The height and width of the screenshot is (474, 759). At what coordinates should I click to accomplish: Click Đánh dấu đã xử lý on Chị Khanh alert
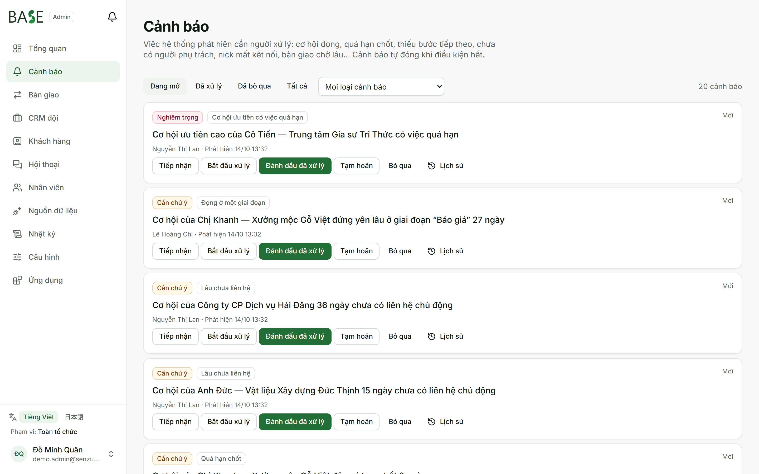(295, 251)
